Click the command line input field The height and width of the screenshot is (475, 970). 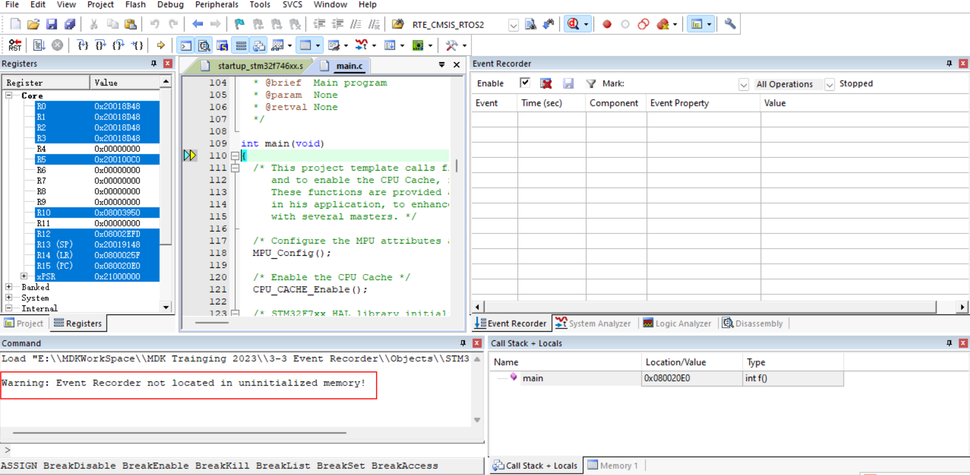coord(243,450)
